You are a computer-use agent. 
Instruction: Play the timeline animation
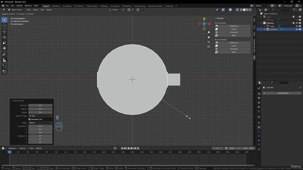132,148
